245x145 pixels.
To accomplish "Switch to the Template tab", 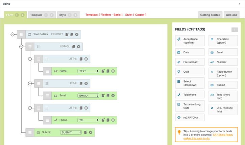I will point(36,15).
